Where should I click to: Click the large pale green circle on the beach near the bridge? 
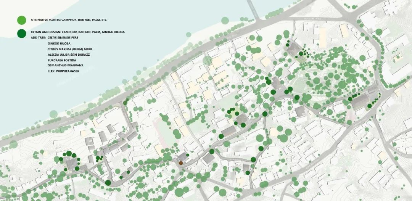coord(225,20)
